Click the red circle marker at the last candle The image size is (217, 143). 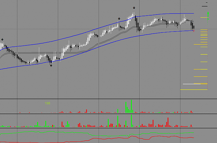pos(194,31)
